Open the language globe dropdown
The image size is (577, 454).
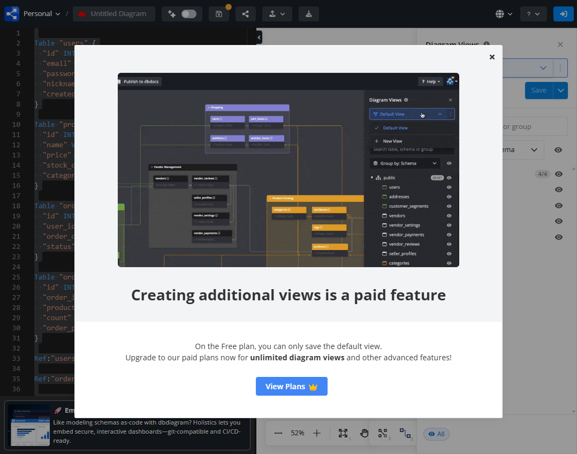tap(504, 14)
